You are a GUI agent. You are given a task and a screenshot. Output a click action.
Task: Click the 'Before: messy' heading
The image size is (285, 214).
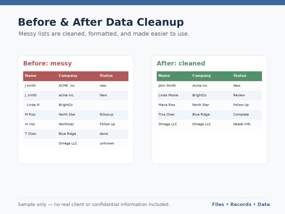(47, 63)
